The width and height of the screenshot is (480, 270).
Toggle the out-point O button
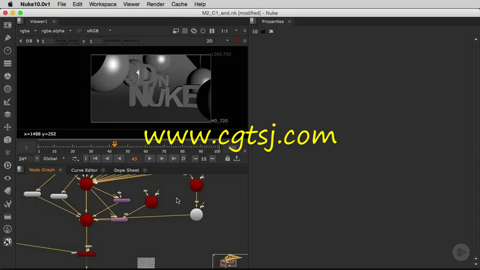(183, 158)
